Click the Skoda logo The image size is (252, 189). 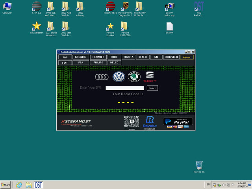pos(134,77)
